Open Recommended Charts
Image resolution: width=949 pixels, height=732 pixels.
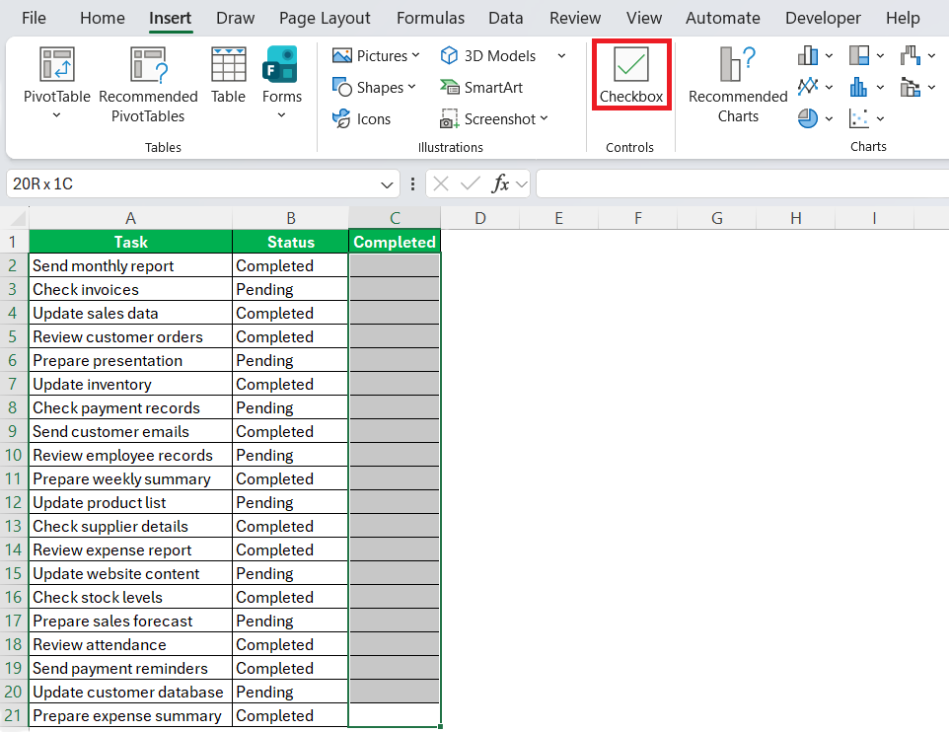(738, 85)
